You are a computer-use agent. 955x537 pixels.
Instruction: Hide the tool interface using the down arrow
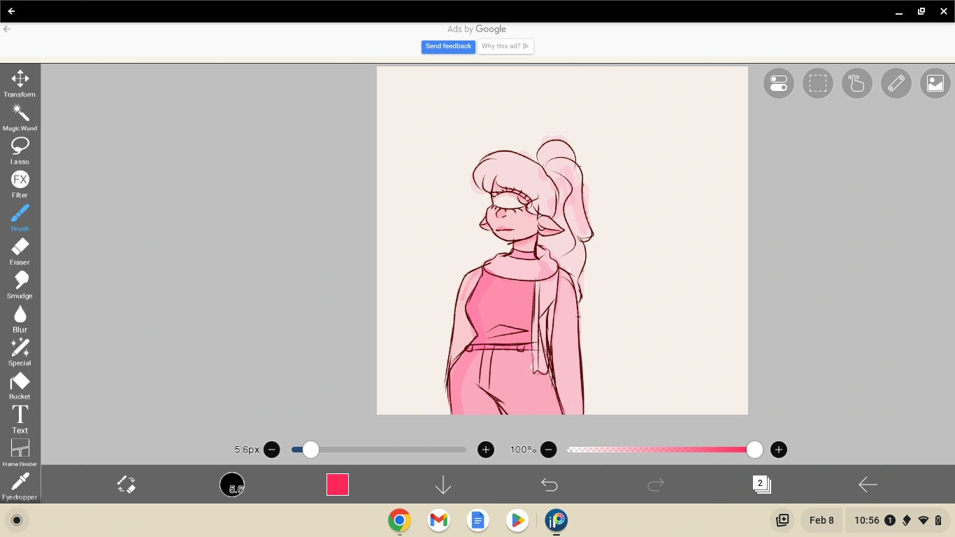(443, 484)
